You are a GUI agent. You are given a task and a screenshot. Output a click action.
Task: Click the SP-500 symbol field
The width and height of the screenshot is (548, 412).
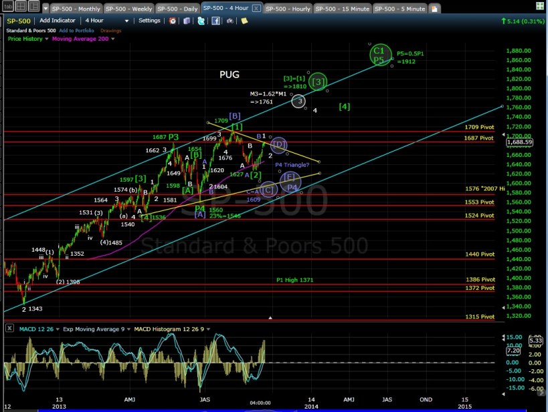click(19, 21)
